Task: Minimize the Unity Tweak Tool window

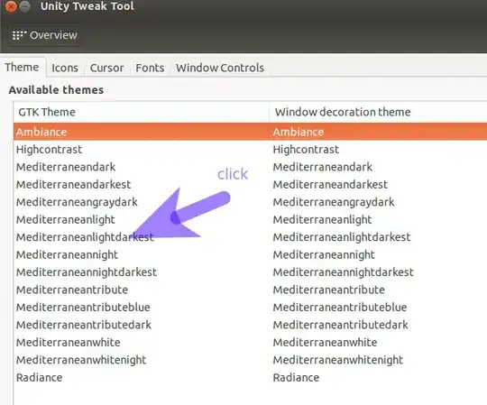Action: click(x=25, y=6)
